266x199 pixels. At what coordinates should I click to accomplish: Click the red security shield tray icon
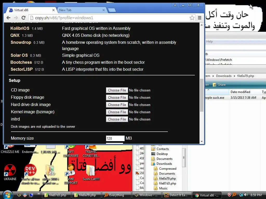click(229, 195)
